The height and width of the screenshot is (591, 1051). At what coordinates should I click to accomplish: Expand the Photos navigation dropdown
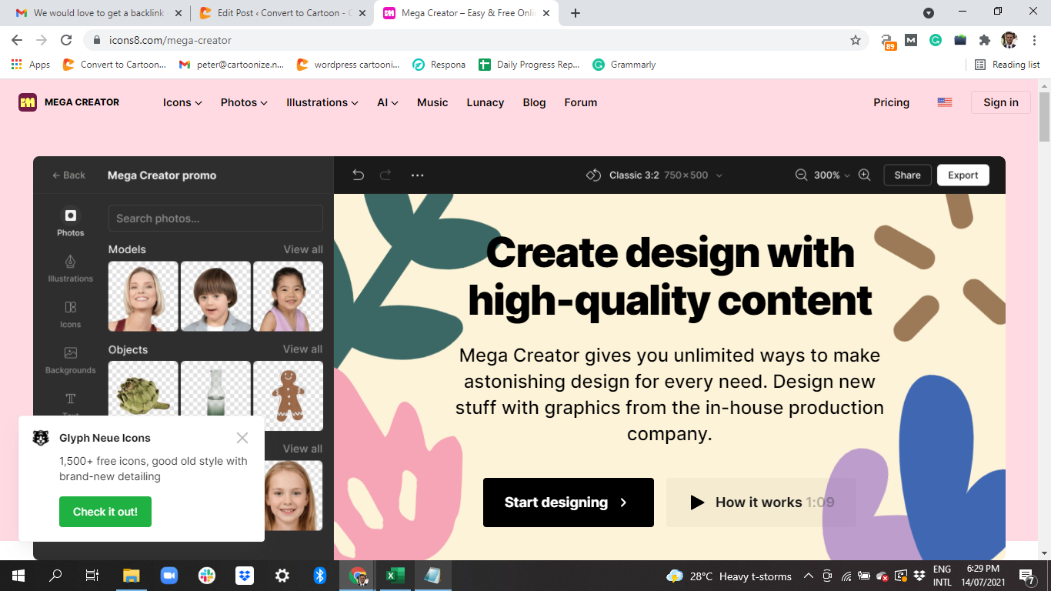[x=244, y=102]
